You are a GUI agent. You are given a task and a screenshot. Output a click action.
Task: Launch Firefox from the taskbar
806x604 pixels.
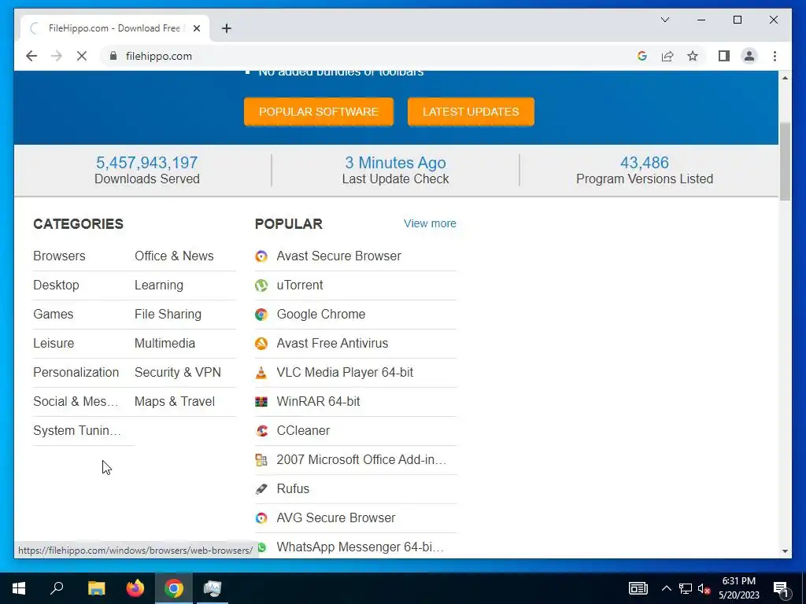point(135,588)
